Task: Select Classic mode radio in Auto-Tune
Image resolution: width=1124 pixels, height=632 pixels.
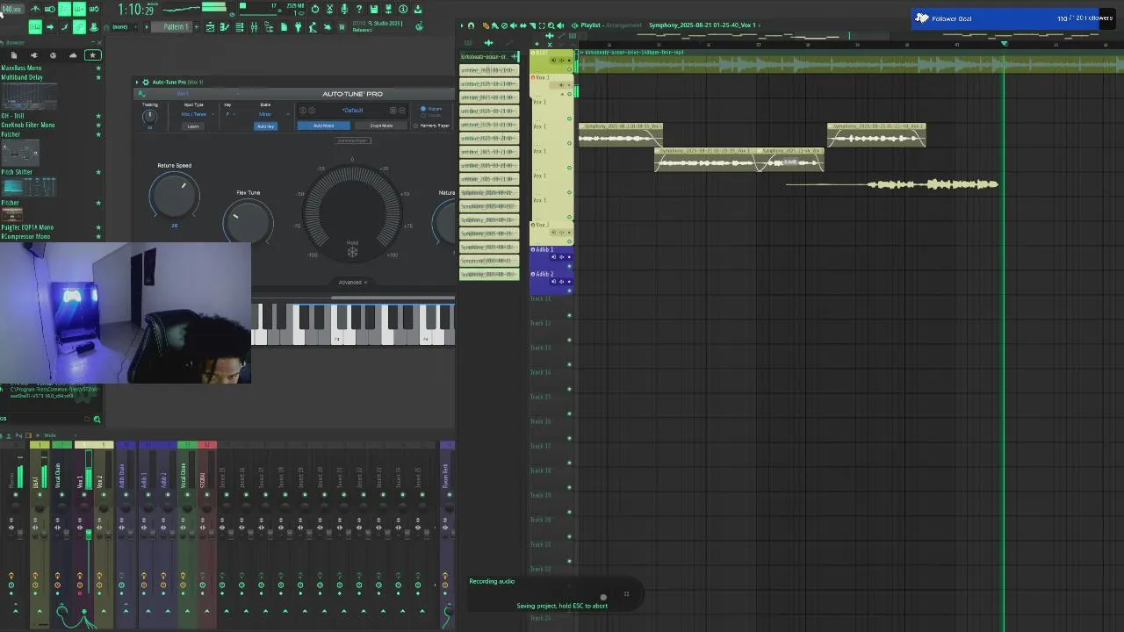Action: (x=423, y=115)
